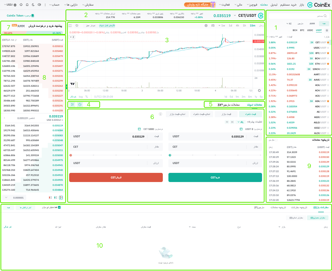Click the buy amount percentage slider handle

point(170,155)
